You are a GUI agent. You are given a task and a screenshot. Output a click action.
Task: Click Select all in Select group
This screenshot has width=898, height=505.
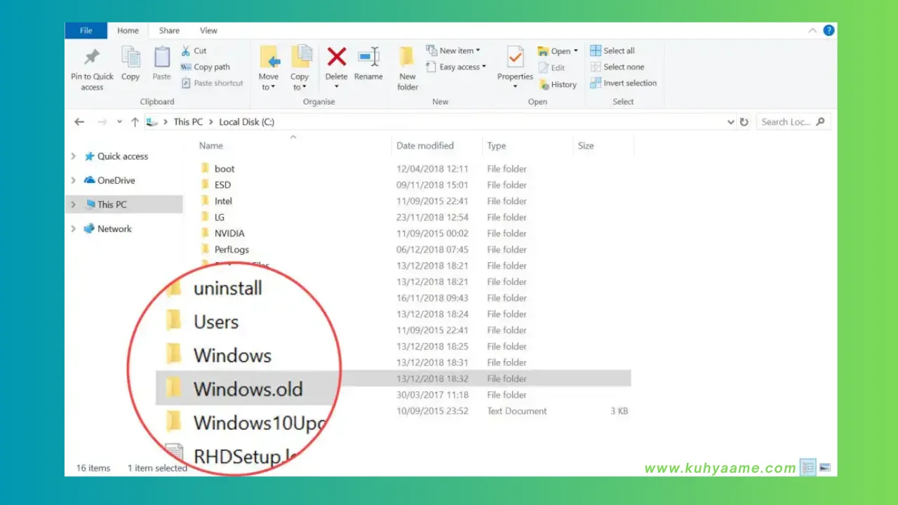[612, 50]
